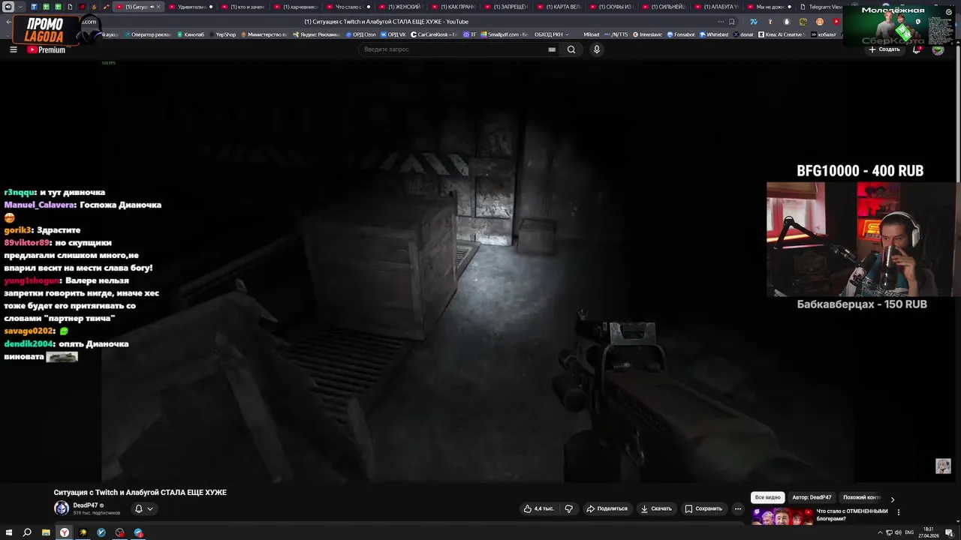This screenshot has height=540, width=961.
Task: Bookmark the page with address bar icon
Action: coord(732,22)
